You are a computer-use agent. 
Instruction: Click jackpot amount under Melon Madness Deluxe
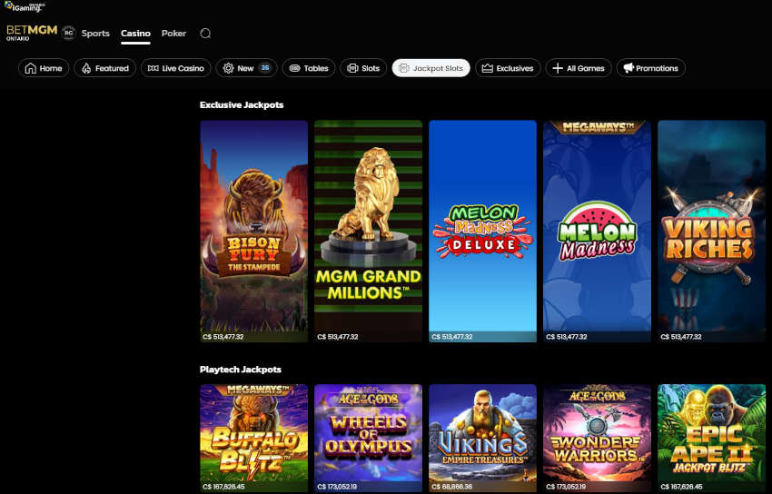[451, 337]
